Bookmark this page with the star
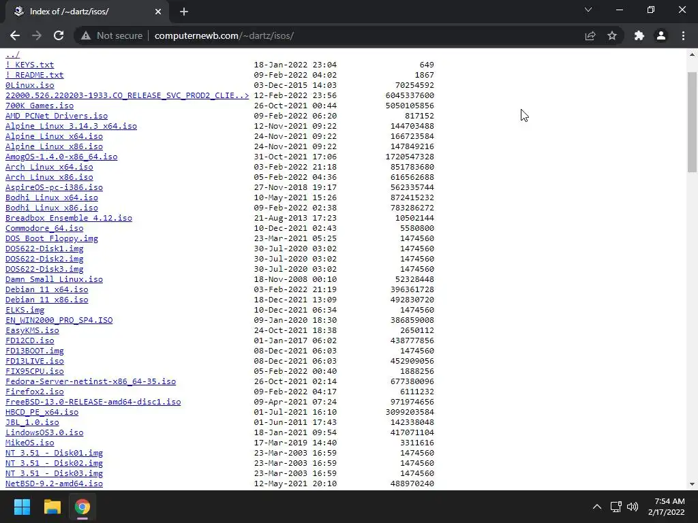Screen dimensions: 698x523 612,35
